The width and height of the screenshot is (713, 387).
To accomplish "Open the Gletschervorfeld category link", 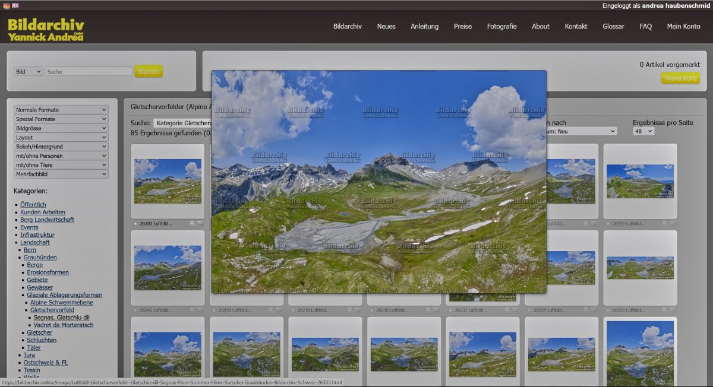I will [x=52, y=309].
